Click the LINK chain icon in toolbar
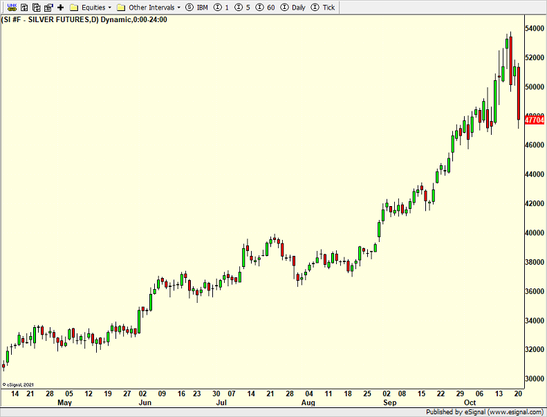The height and width of the screenshot is (417, 547). tap(11, 7)
